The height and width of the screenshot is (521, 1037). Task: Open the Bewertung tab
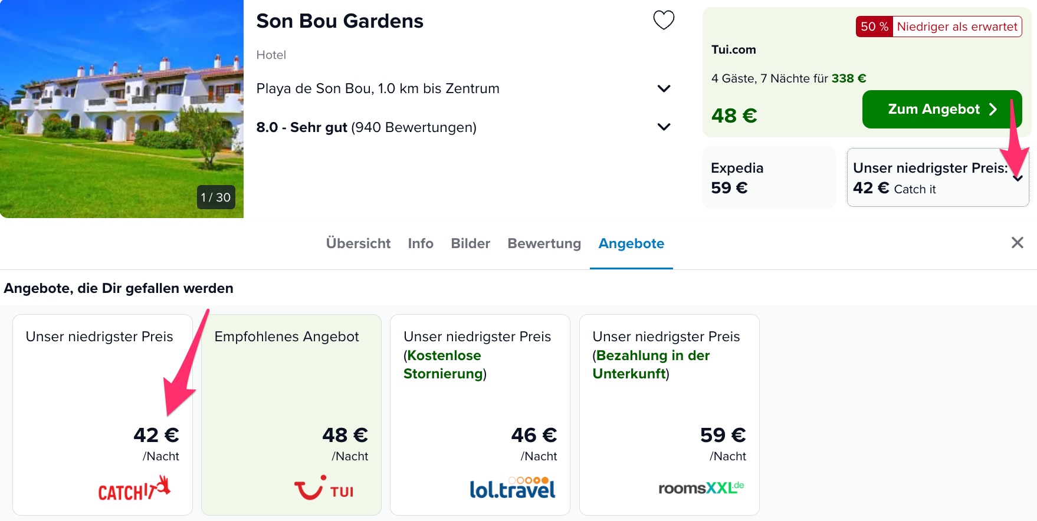click(x=544, y=243)
